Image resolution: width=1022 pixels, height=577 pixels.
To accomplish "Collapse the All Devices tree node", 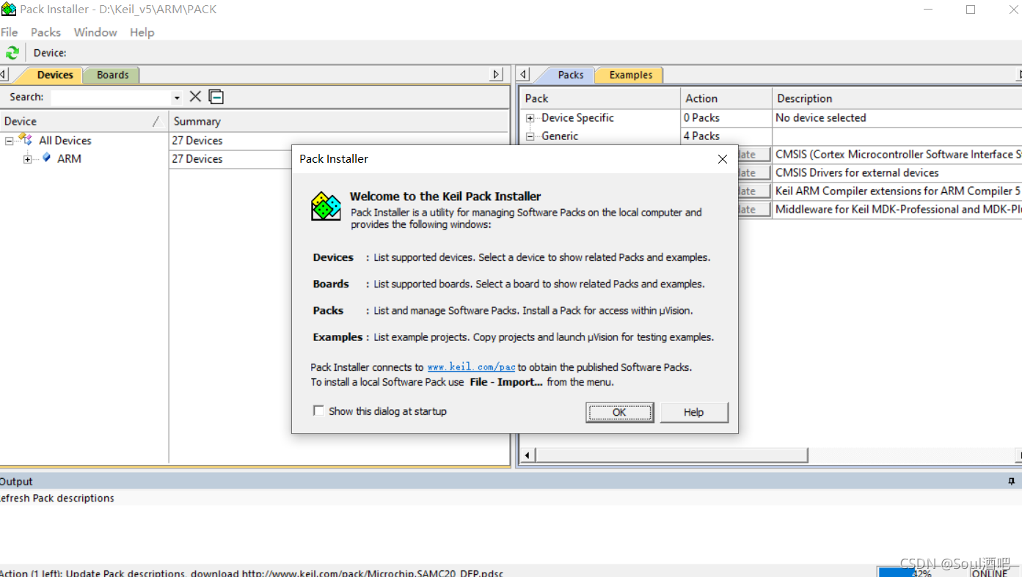I will (x=9, y=141).
